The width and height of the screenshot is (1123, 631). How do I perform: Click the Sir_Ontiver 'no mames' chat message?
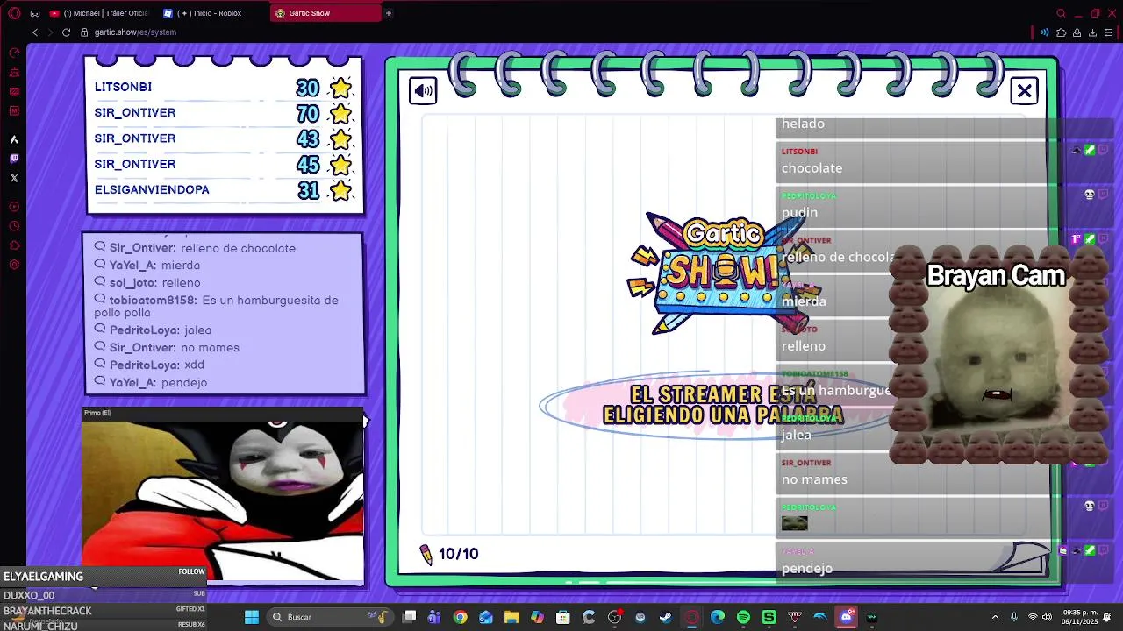[167, 348]
